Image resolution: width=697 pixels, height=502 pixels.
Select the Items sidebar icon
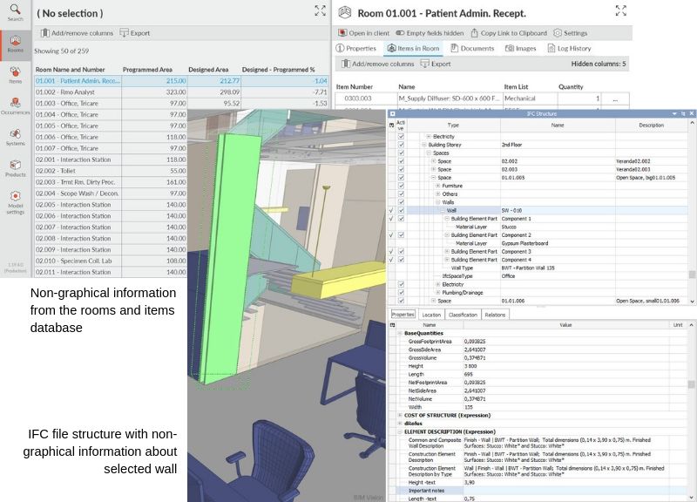pos(15,75)
